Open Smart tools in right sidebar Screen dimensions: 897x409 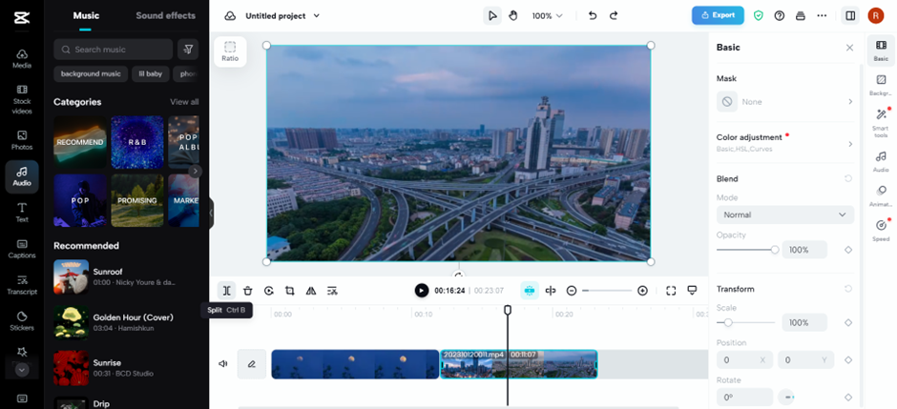coord(881,121)
